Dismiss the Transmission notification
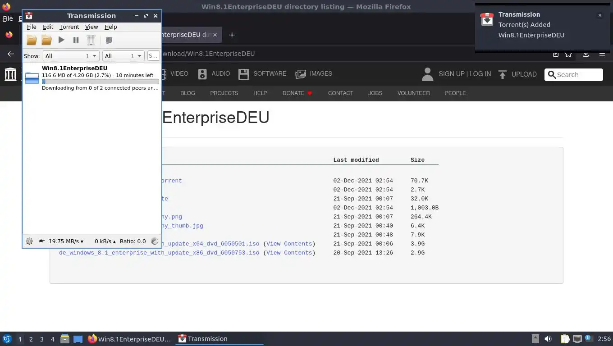This screenshot has width=613, height=346. tap(599, 15)
